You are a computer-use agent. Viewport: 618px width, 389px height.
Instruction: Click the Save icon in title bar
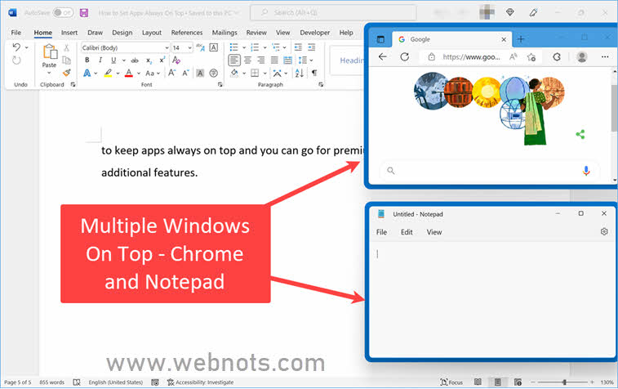coord(84,13)
